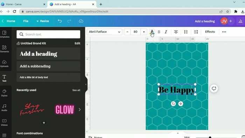This screenshot has height=138, width=245.
Task: Show more toolbar options
Action: 224,32
